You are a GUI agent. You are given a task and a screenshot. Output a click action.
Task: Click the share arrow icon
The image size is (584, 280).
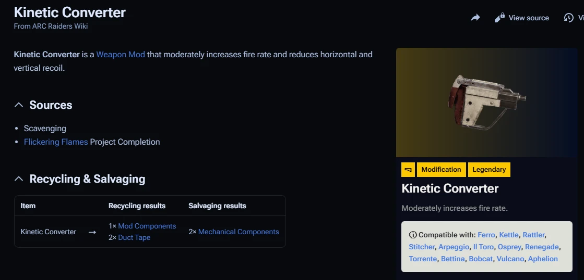click(475, 18)
